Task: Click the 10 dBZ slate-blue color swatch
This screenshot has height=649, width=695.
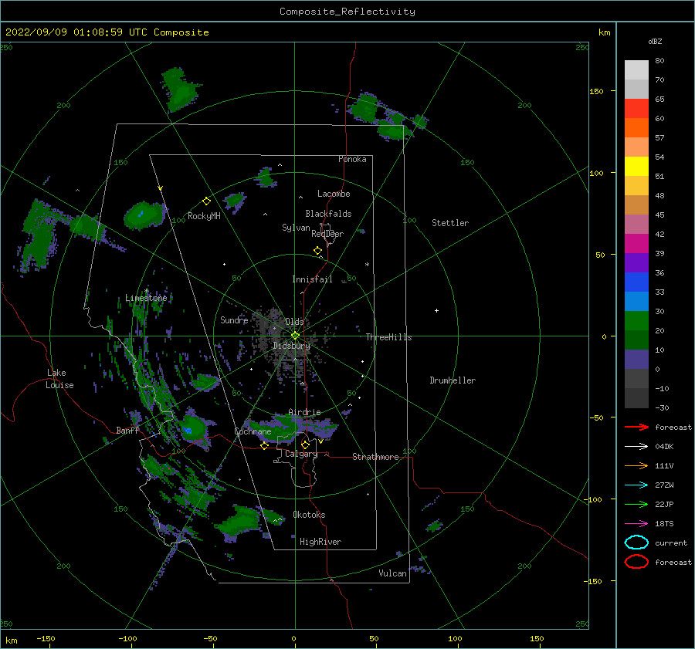Action: [636, 360]
